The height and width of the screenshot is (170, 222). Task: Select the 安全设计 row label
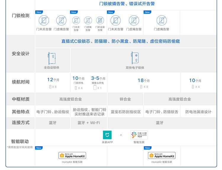point(20,54)
